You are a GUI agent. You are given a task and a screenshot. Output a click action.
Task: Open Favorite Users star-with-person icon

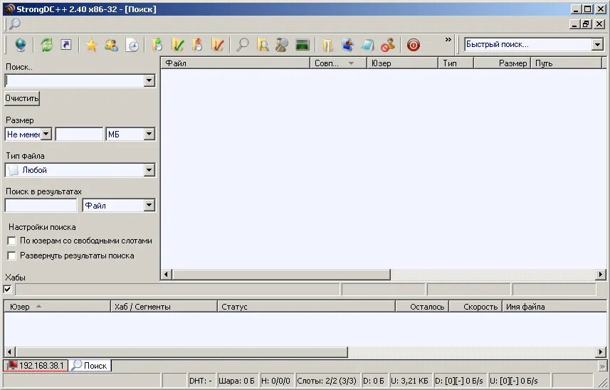[x=111, y=45]
